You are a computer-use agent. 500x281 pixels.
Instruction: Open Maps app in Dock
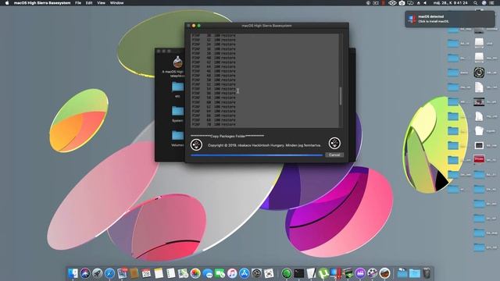click(183, 273)
